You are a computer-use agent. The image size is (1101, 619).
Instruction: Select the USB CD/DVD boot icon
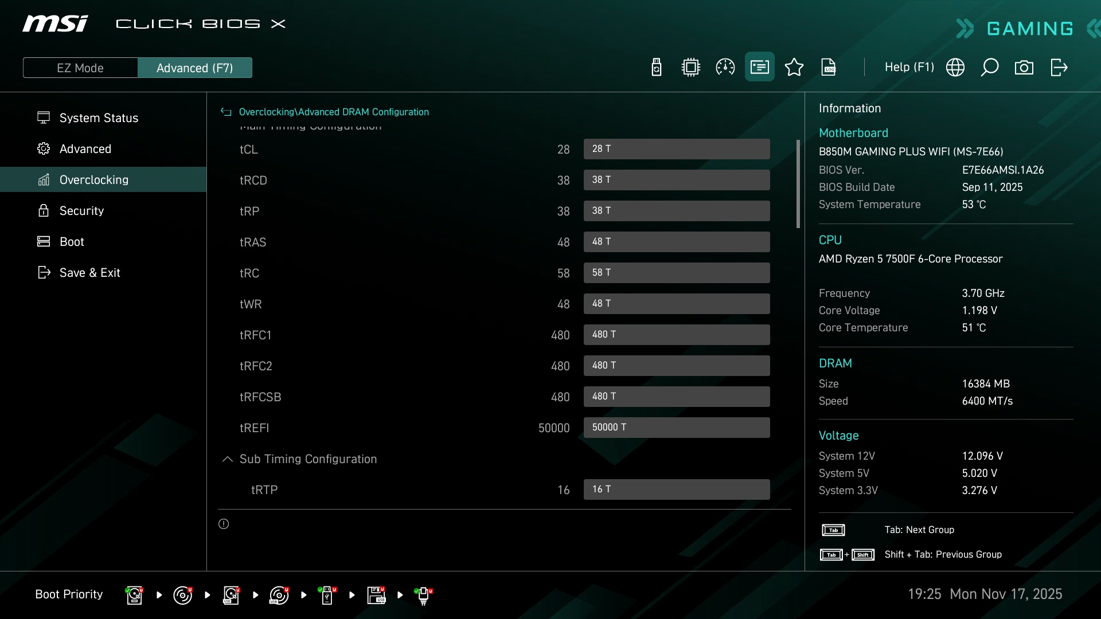[x=279, y=595]
